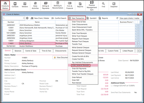Sort the list by Number column header
This screenshot has height=103, width=144.
11,22
